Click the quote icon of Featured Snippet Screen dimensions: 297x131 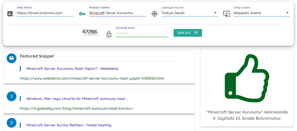(x=12, y=58)
